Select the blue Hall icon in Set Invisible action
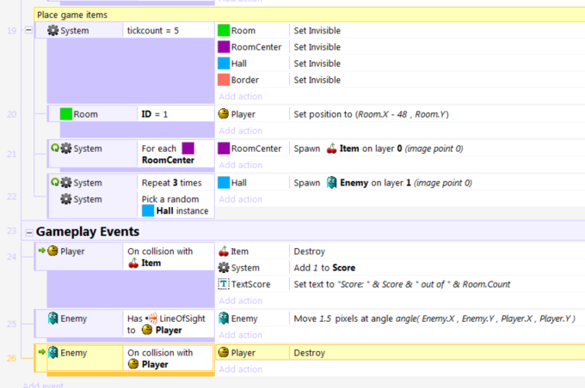 point(224,64)
